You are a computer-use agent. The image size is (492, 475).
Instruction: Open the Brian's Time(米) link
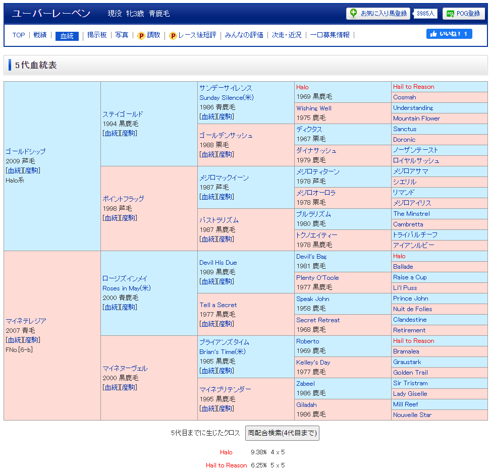(x=223, y=352)
